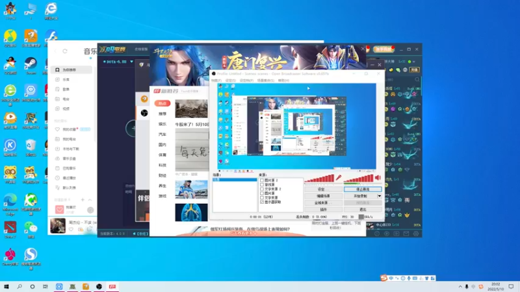Toggle the 图片源 source checkbox without number
This screenshot has height=292, width=520.
click(x=262, y=193)
